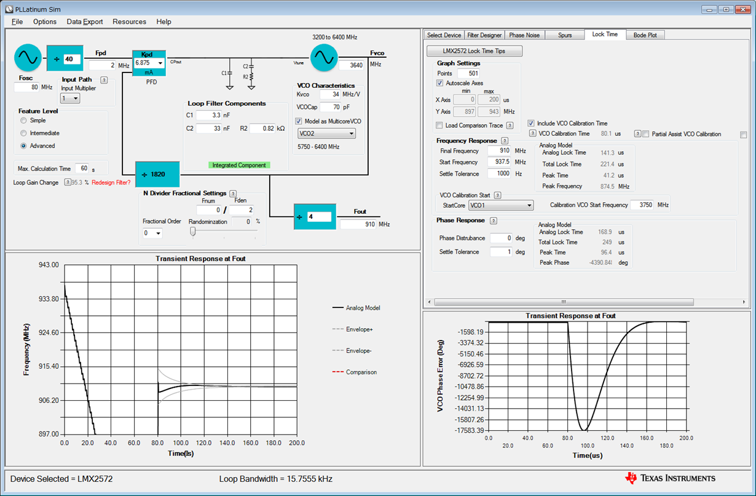Click the Fden input field
This screenshot has width=756, height=496.
242,210
